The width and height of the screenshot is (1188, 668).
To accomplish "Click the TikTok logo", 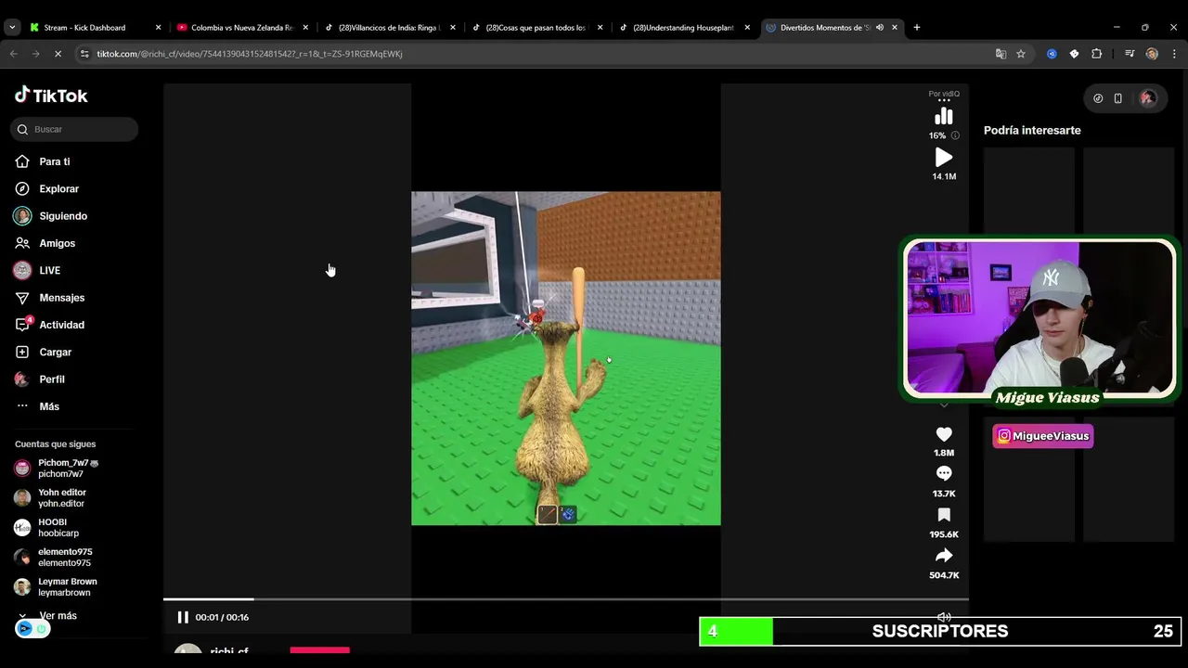I will click(51, 95).
